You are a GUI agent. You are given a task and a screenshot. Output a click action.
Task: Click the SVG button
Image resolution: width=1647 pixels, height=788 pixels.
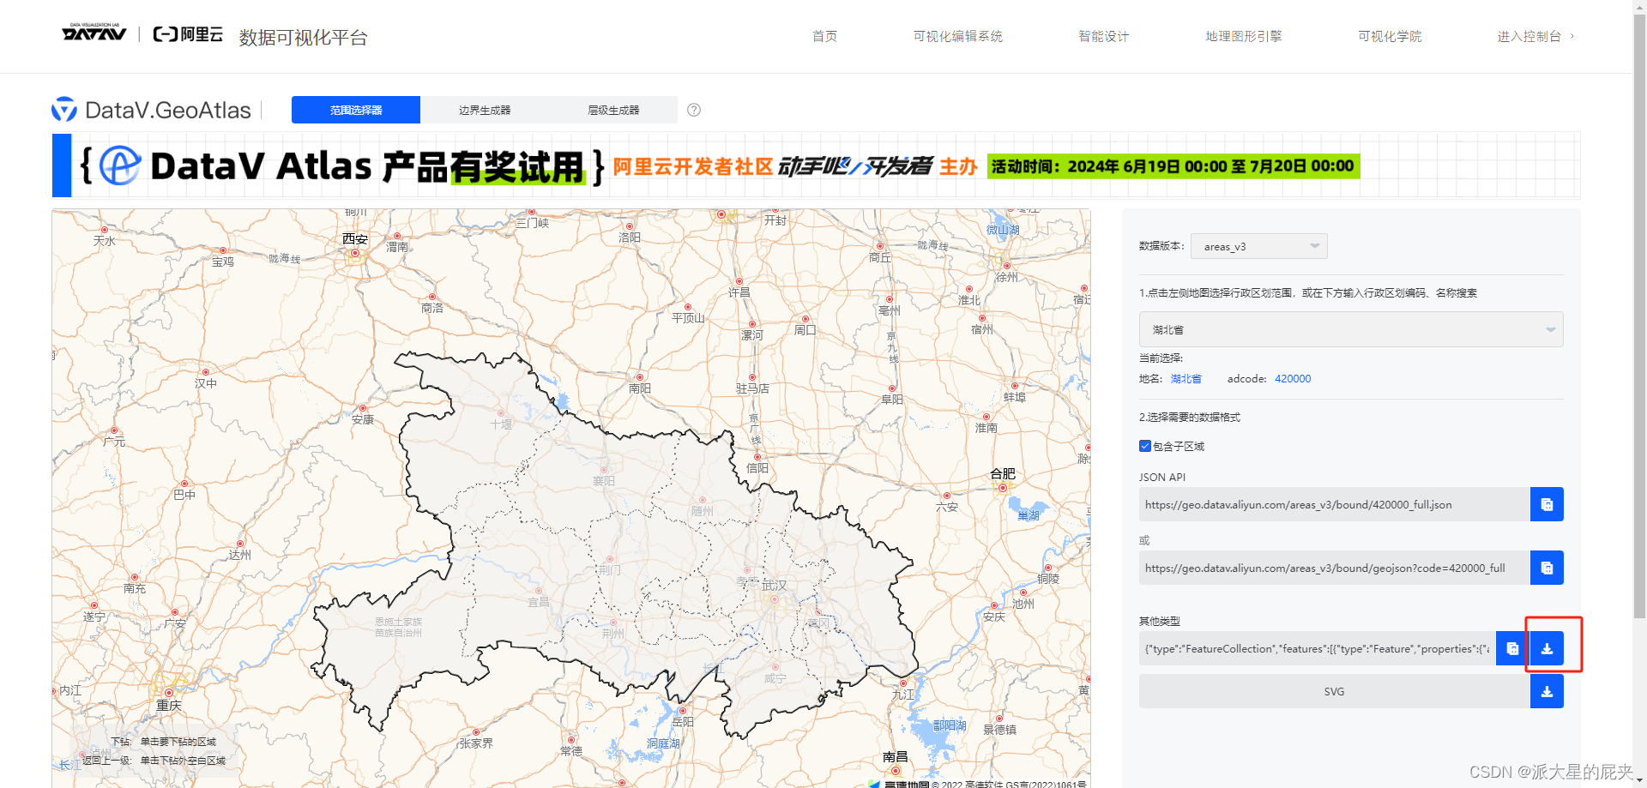[1334, 691]
